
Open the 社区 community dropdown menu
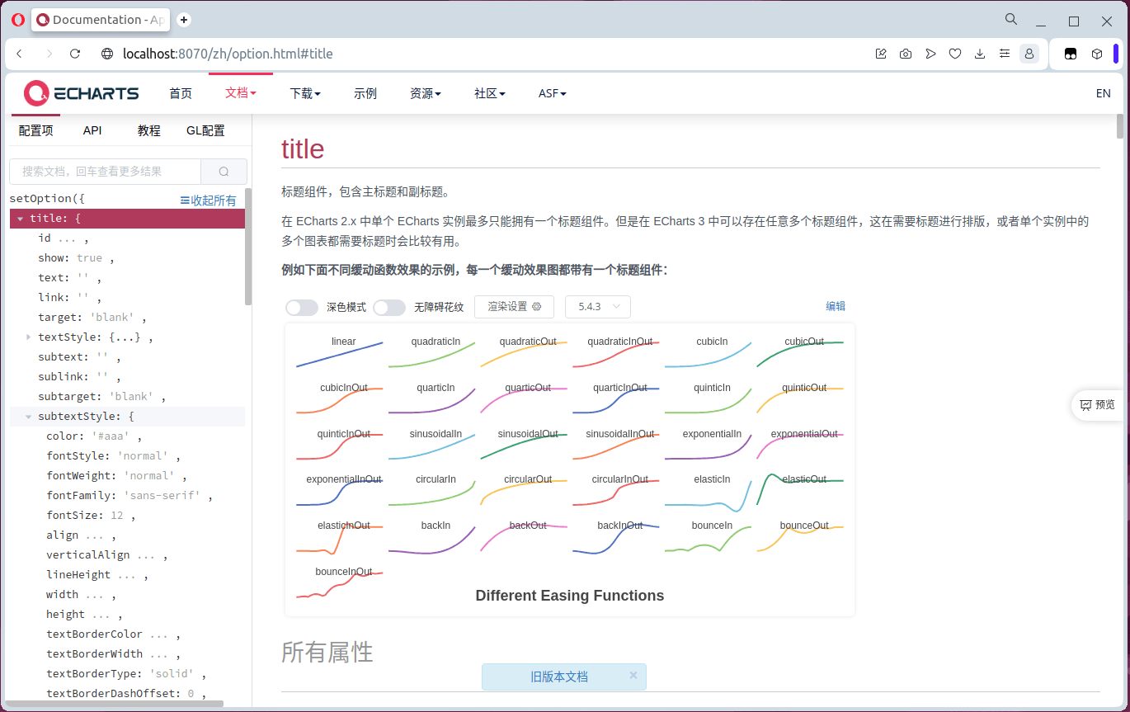[x=490, y=93]
